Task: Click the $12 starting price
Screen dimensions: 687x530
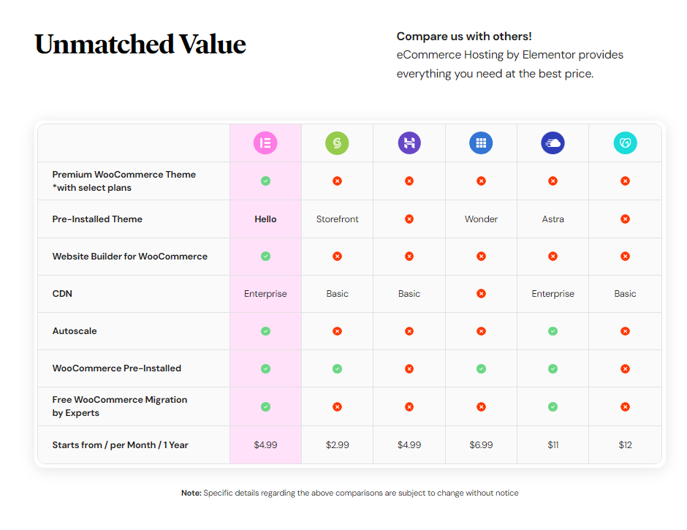Action: click(x=625, y=445)
